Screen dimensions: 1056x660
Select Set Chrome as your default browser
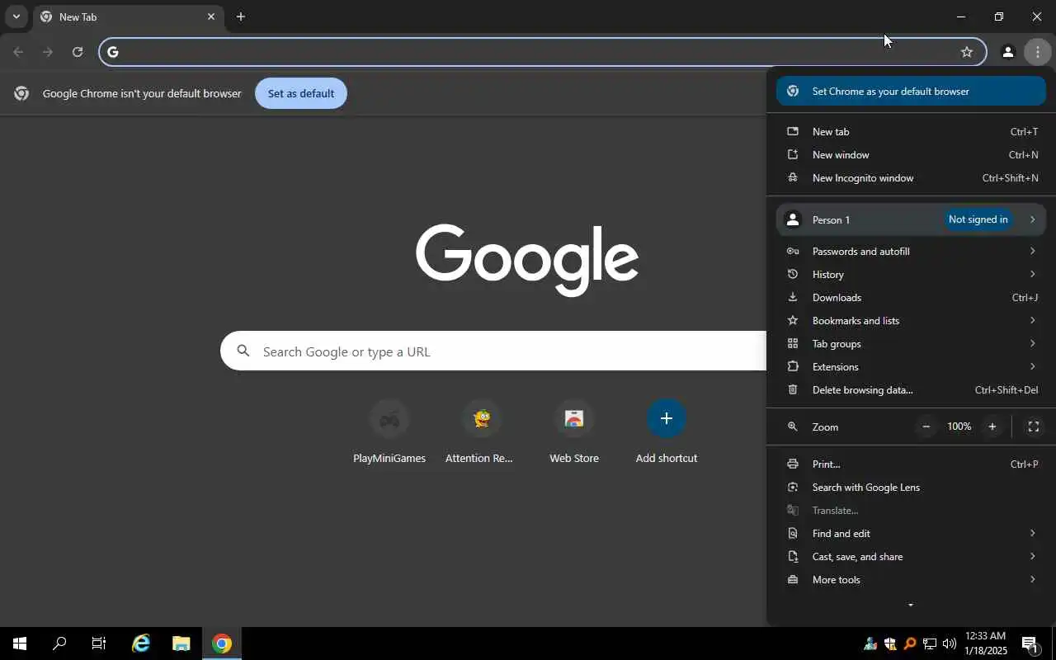[x=911, y=92]
